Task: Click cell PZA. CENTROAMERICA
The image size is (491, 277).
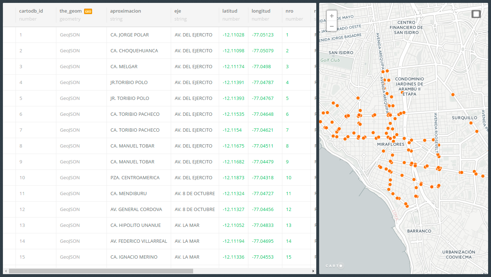Action: point(135,178)
